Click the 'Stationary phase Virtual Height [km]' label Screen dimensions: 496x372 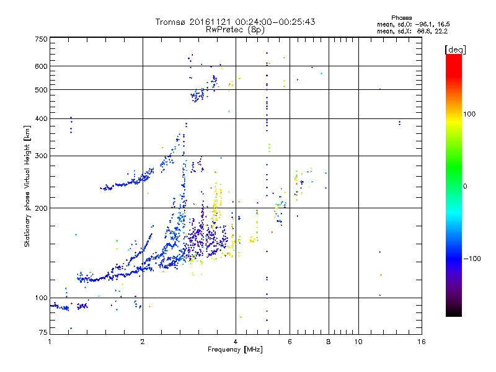pos(27,187)
